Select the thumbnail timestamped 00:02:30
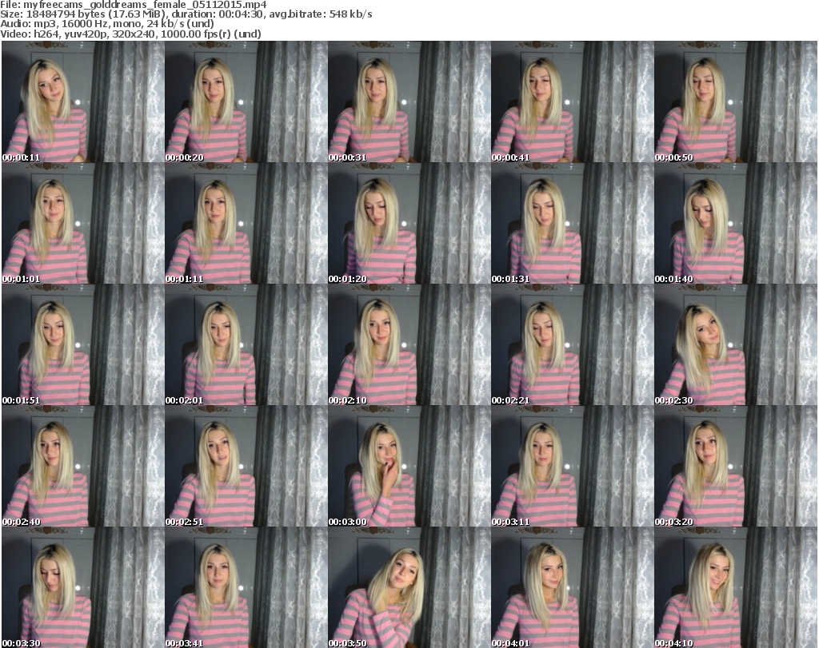 (x=735, y=345)
